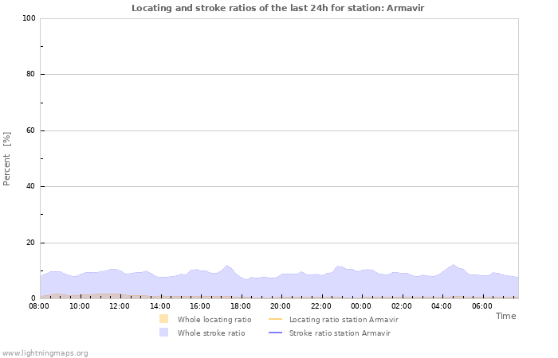
Task: Click the 22:00 time axis label
Action: tap(321, 305)
